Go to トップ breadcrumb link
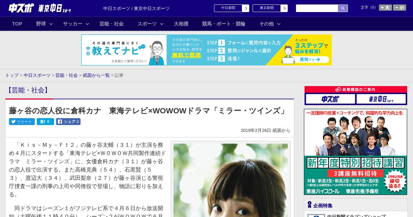 point(12,75)
